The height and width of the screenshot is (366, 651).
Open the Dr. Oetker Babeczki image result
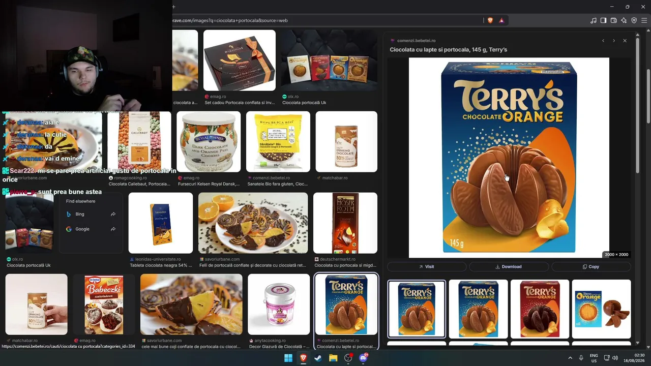104,304
